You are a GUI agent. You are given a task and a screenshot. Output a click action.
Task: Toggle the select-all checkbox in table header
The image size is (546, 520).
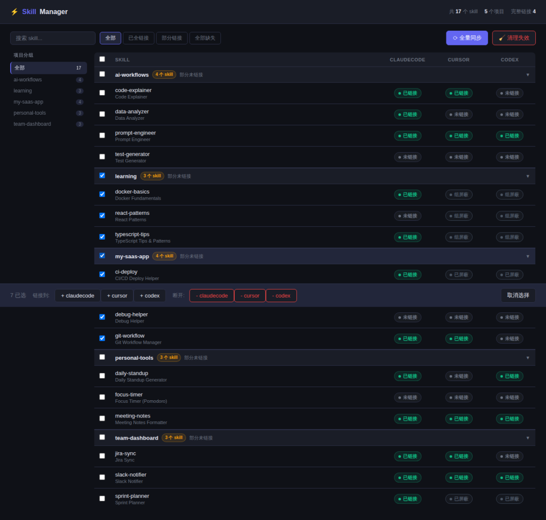point(102,59)
